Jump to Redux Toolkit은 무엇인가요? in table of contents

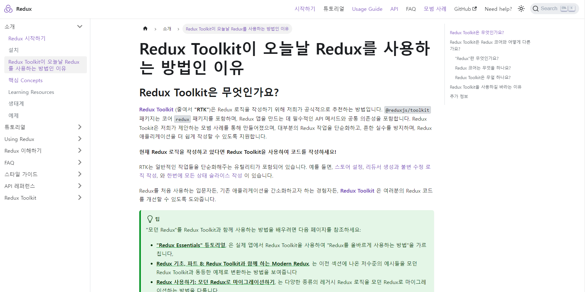[477, 33]
